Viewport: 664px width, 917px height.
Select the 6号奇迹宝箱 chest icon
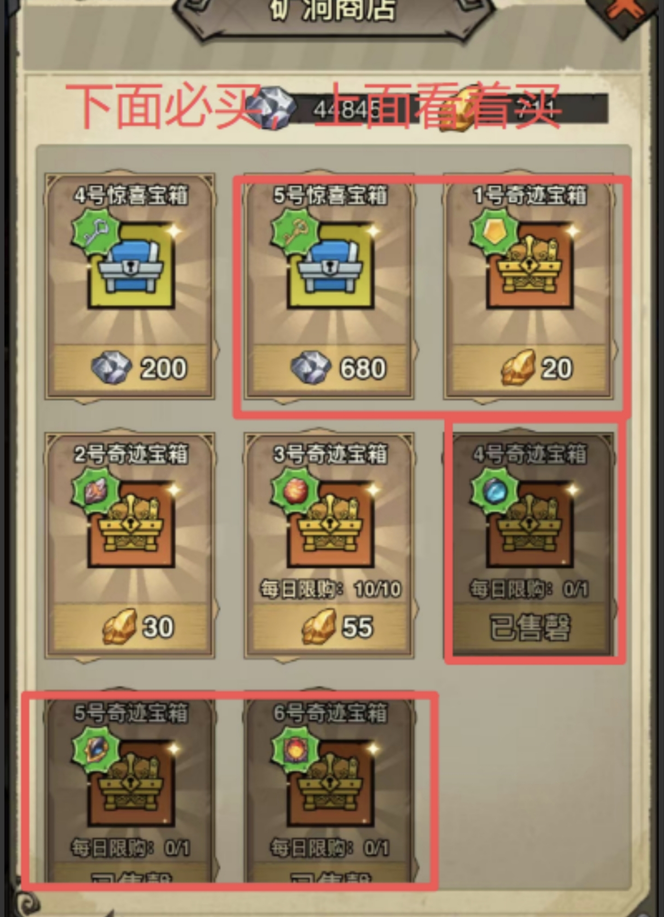pyautogui.click(x=331, y=784)
